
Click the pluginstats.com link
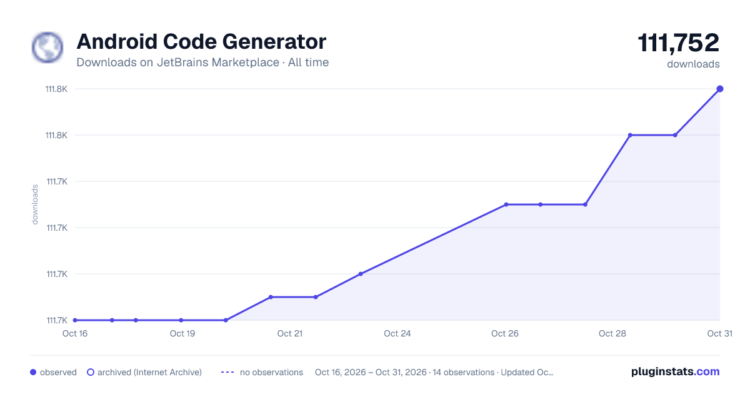676,371
